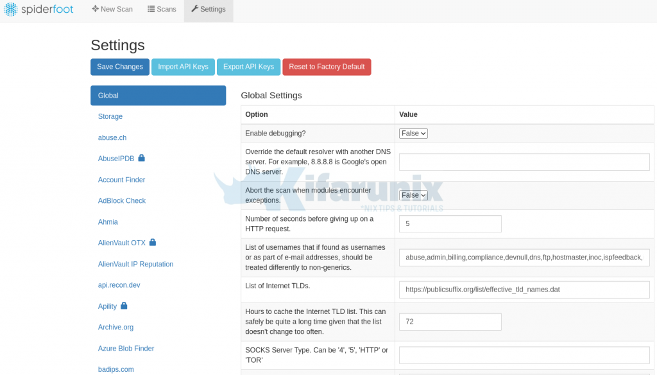
Task: Click Import API Keys button
Action: 183,67
